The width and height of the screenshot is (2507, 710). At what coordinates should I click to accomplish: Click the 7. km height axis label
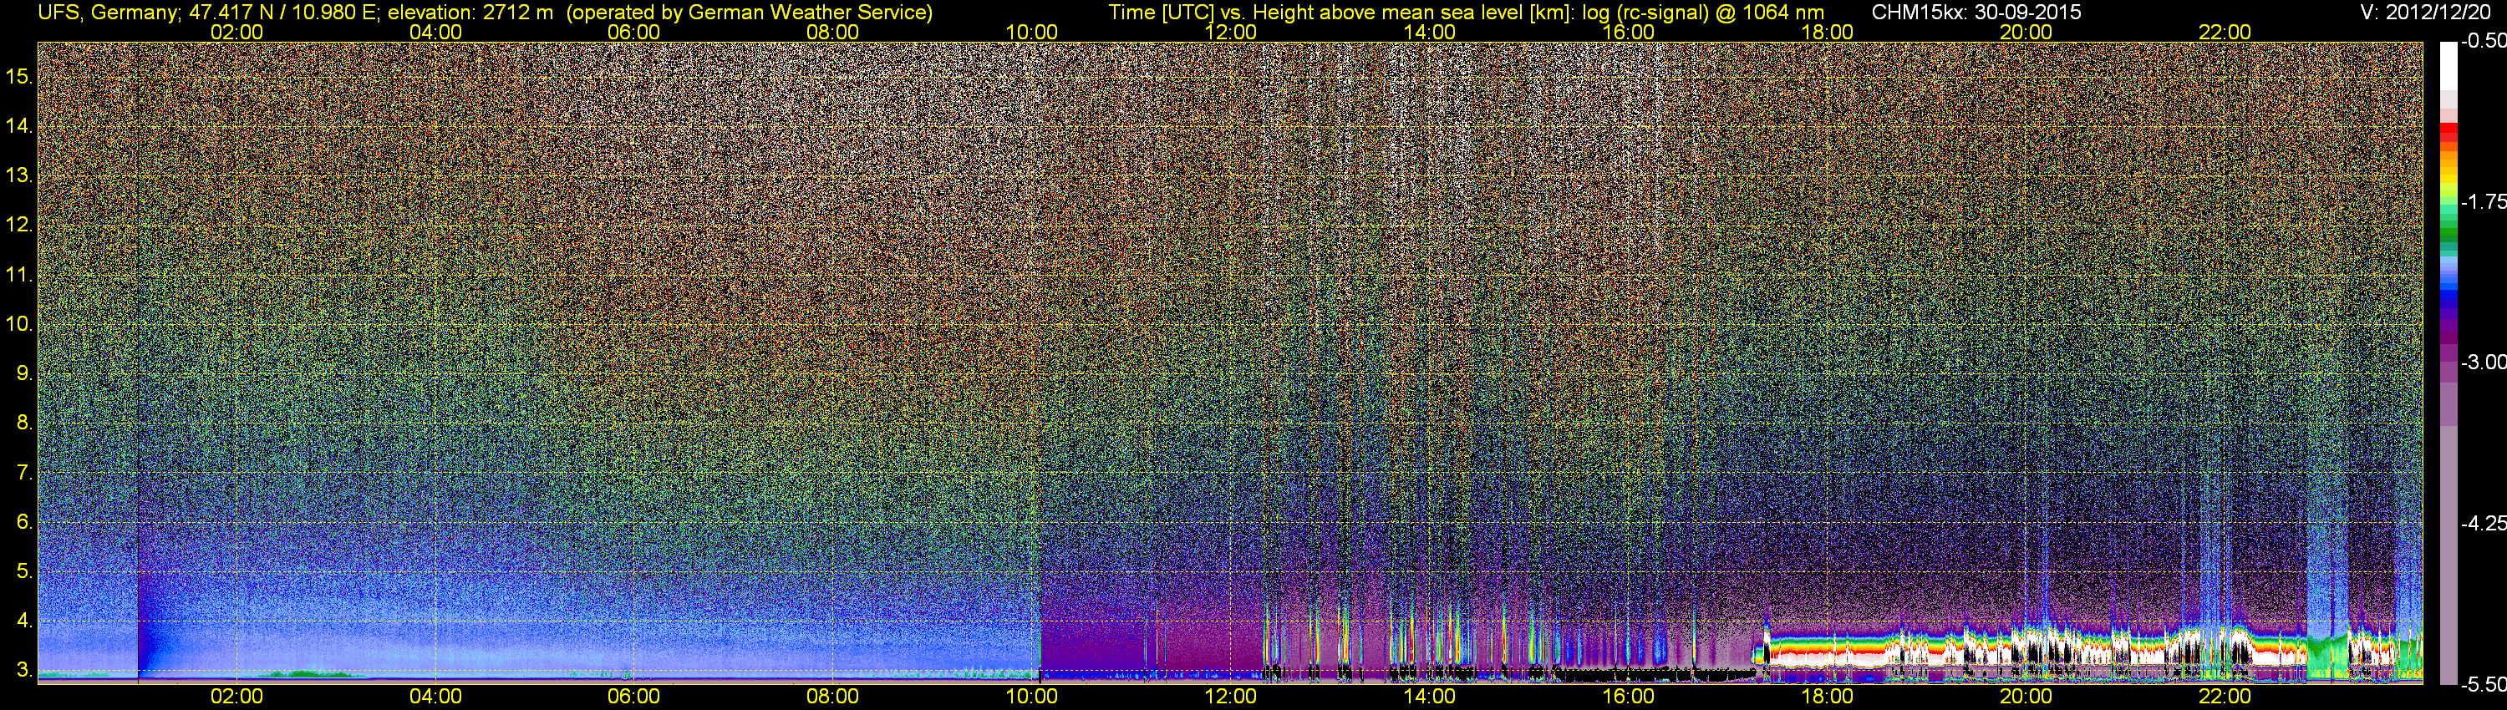pos(24,472)
